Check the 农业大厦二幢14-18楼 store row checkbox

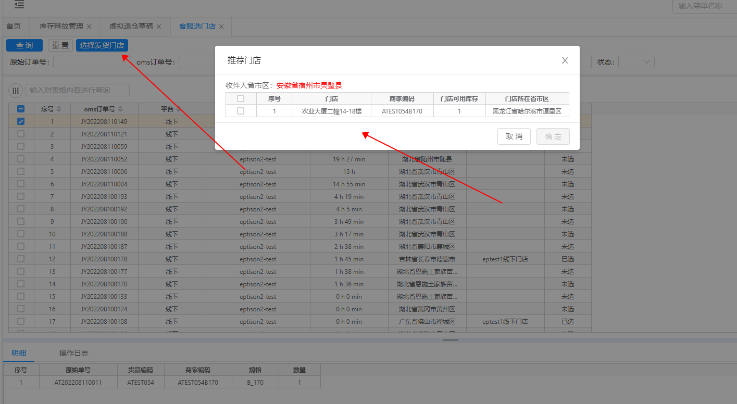[x=241, y=111]
